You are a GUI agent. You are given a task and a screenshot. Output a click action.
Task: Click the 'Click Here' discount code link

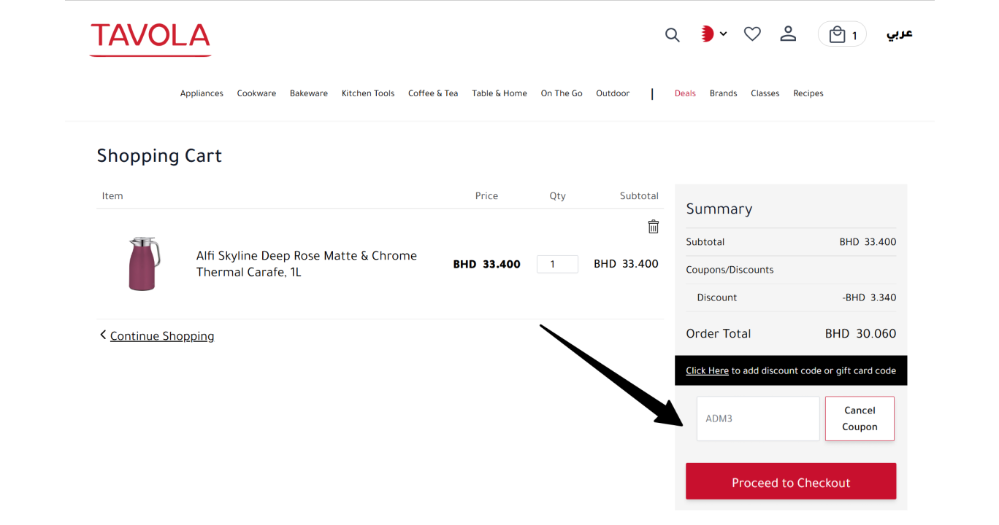(707, 370)
